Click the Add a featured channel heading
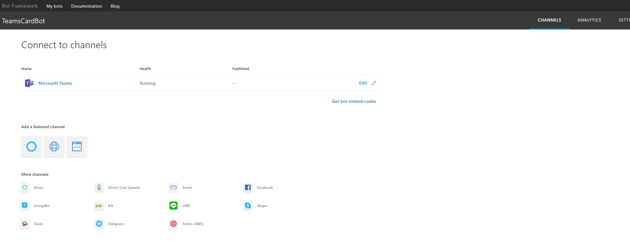The image size is (630, 252). pos(43,127)
